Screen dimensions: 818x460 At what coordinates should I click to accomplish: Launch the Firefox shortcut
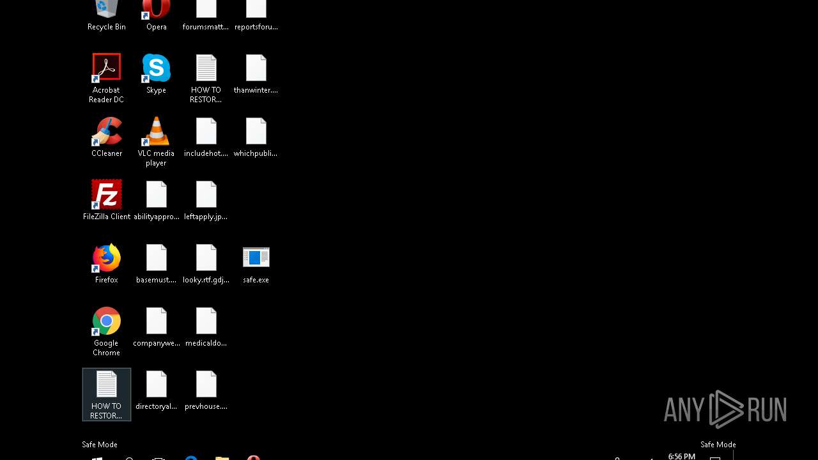click(x=106, y=263)
